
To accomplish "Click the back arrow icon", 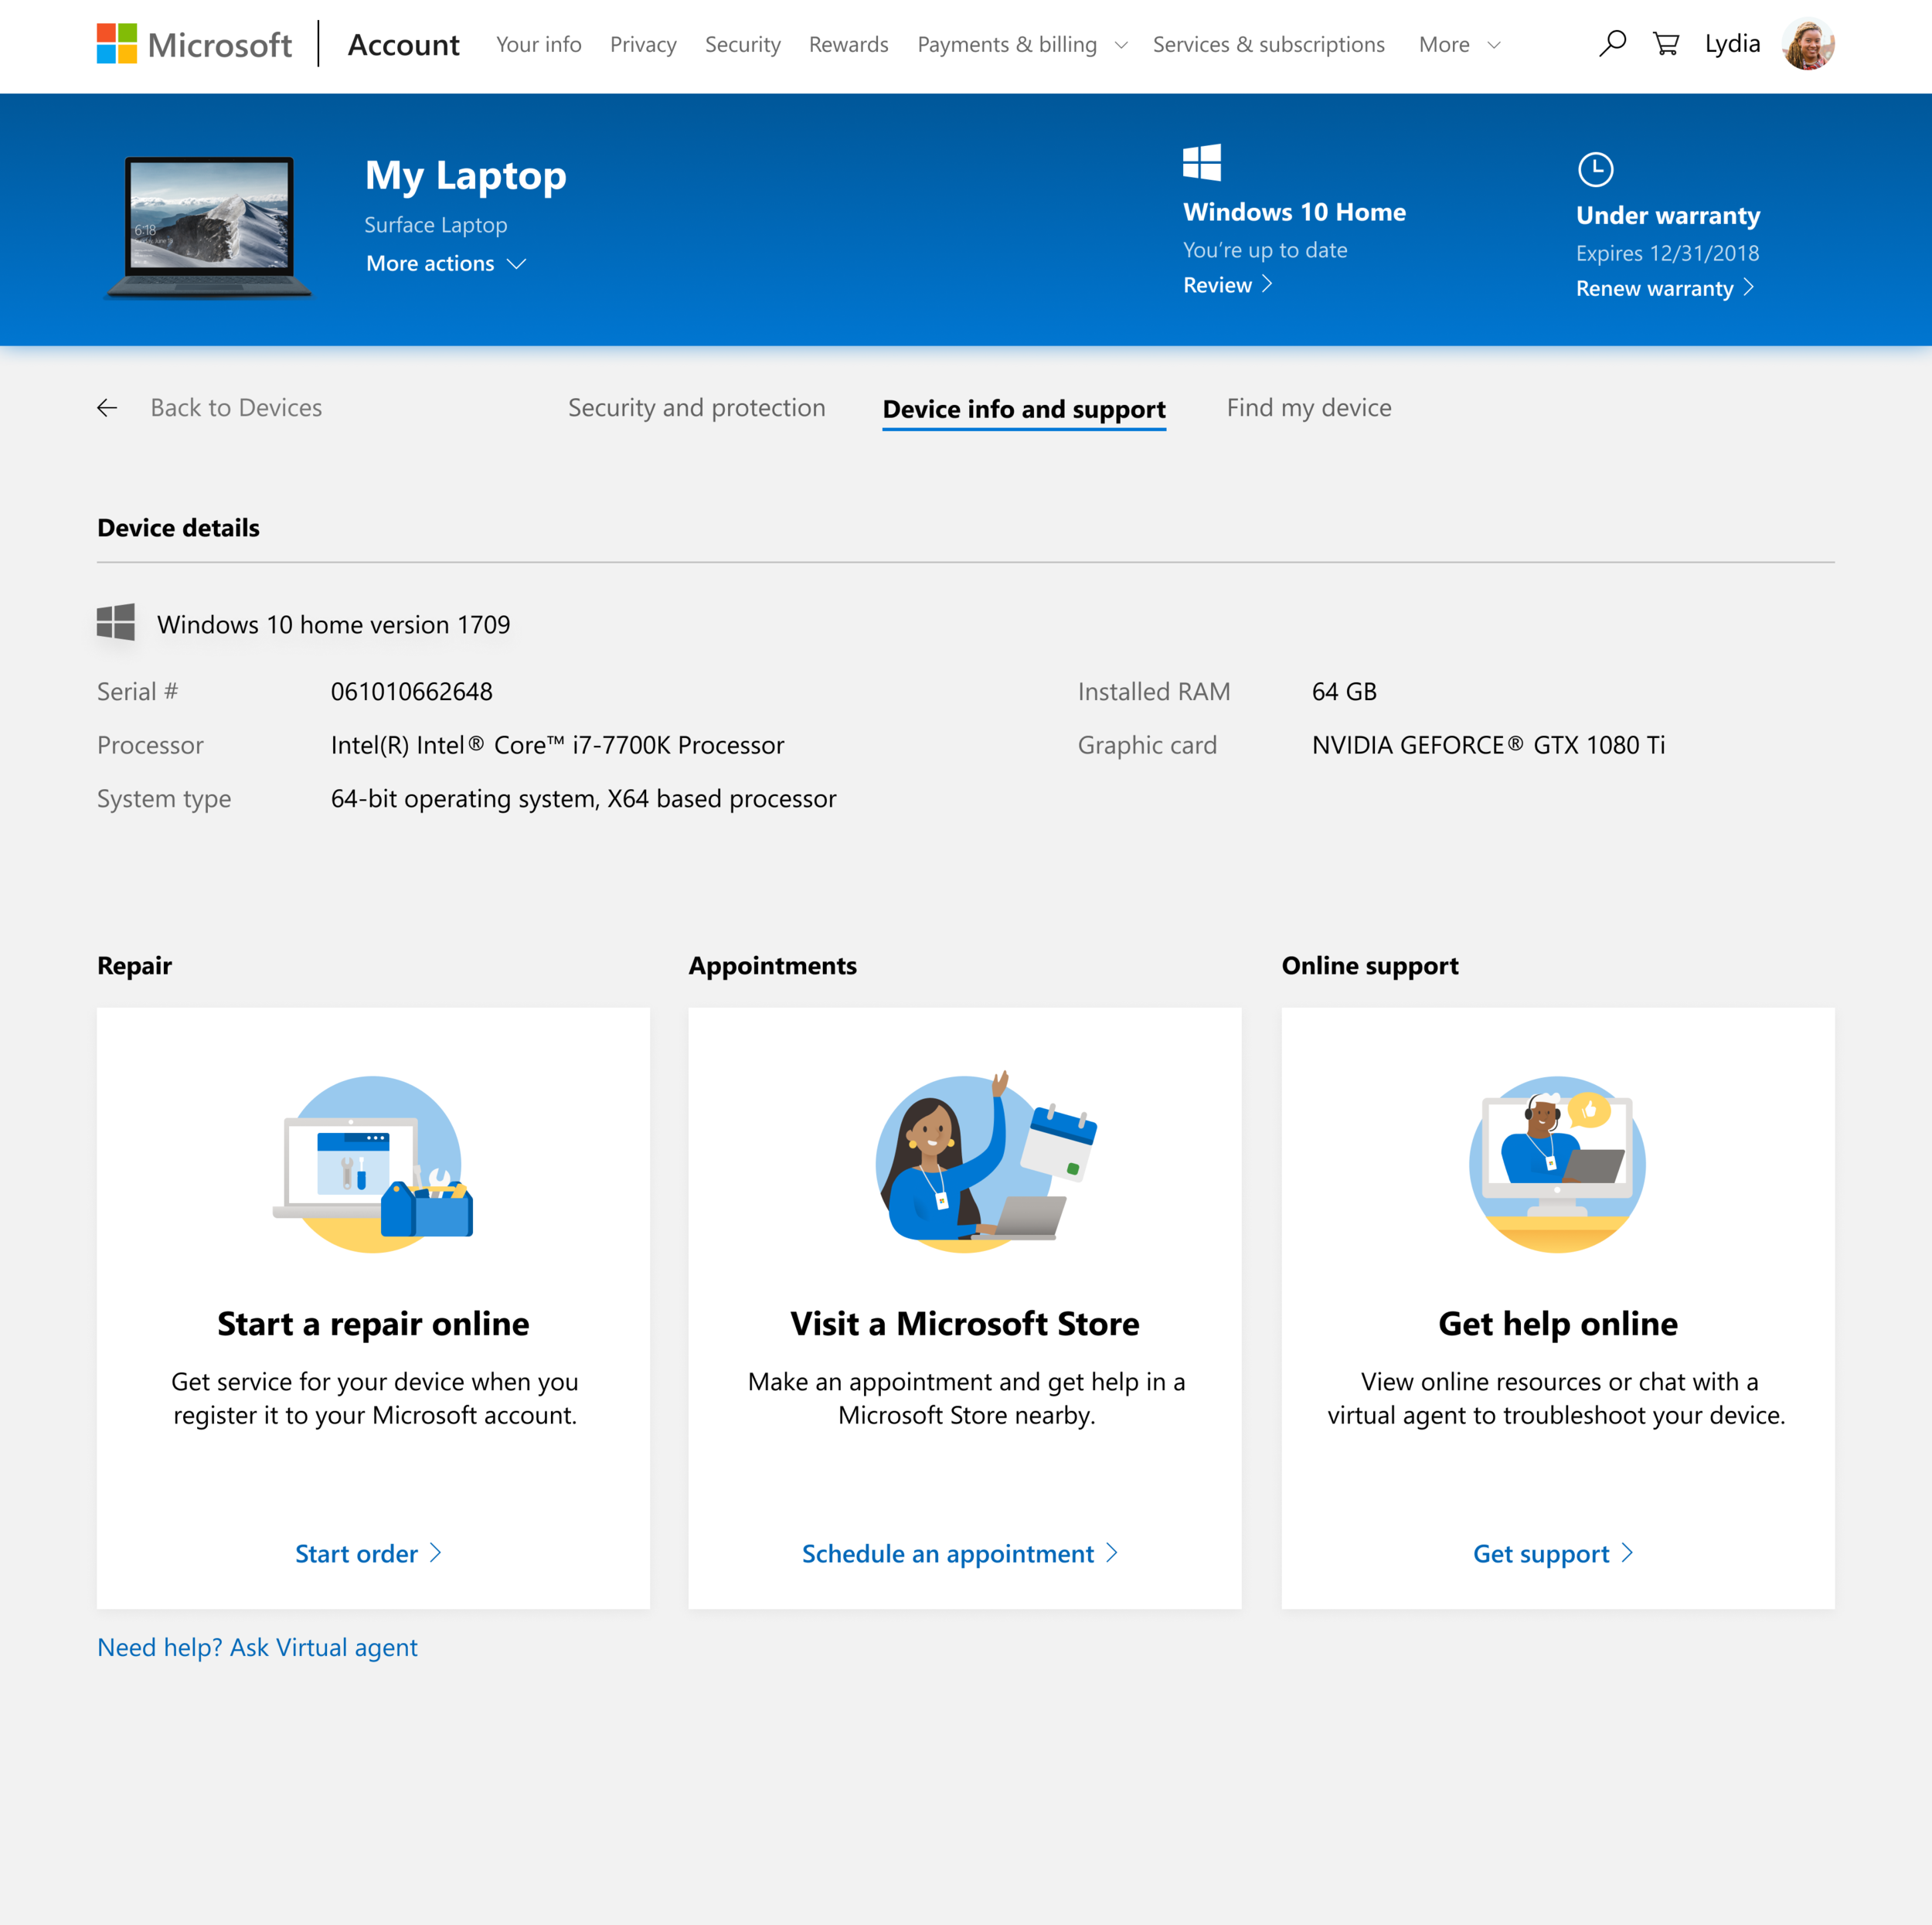I will tap(107, 408).
